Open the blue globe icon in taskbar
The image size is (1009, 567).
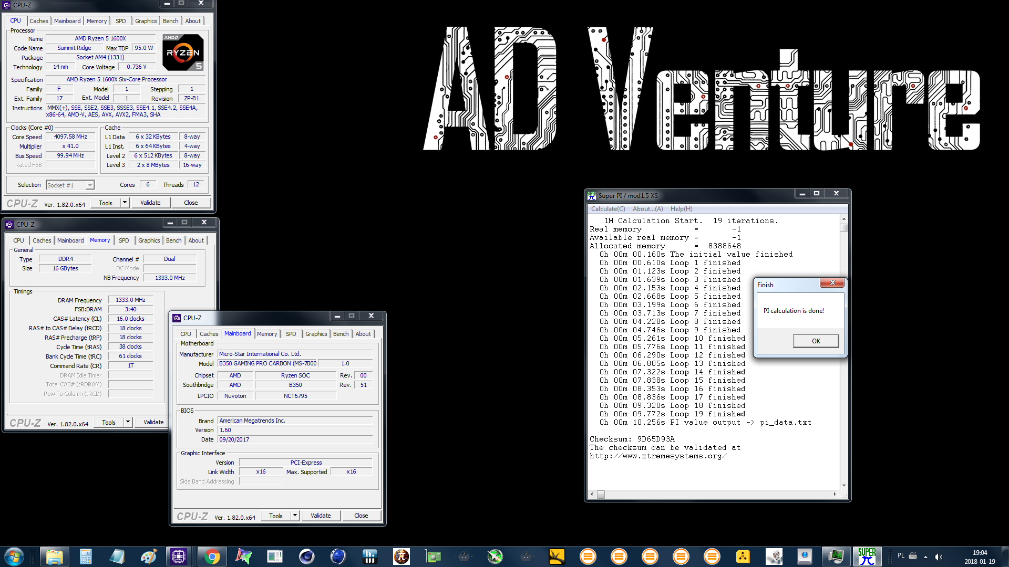pyautogui.click(x=338, y=556)
